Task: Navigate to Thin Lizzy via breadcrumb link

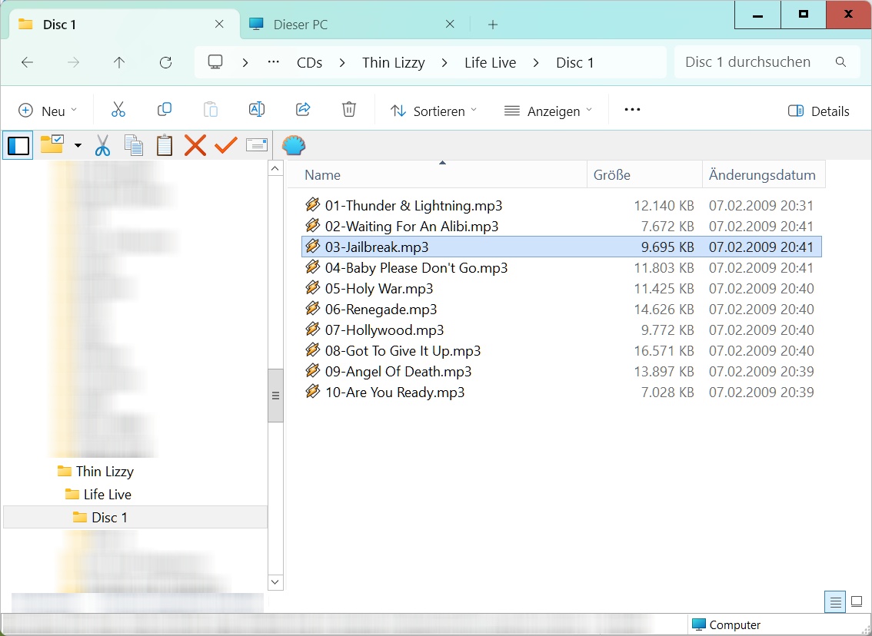Action: (x=393, y=62)
